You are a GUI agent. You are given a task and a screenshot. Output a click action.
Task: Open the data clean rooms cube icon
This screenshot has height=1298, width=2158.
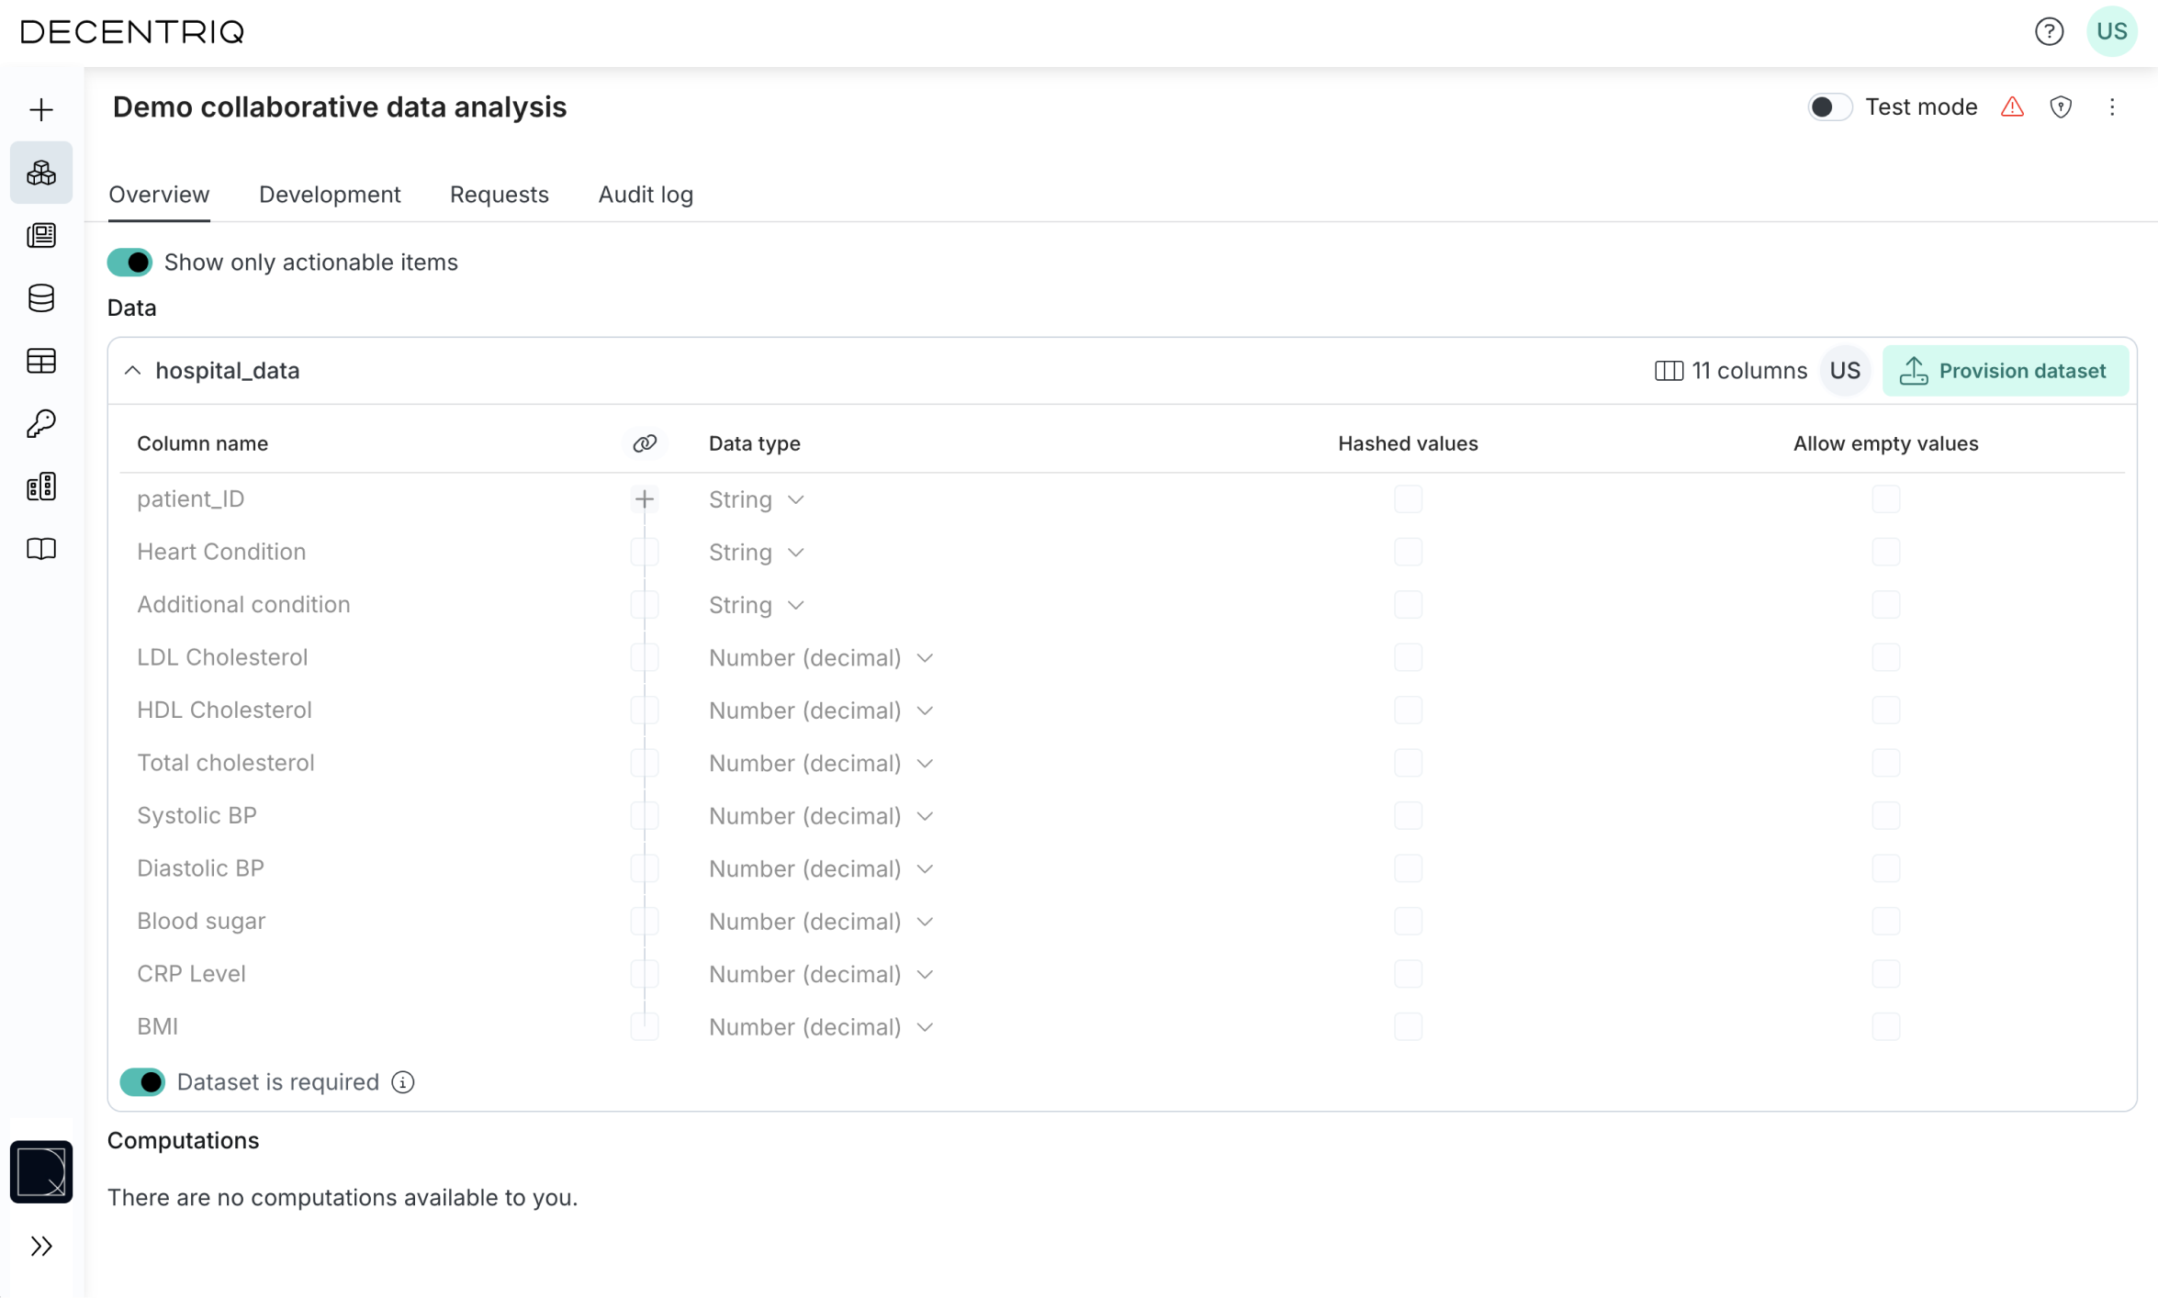point(40,173)
